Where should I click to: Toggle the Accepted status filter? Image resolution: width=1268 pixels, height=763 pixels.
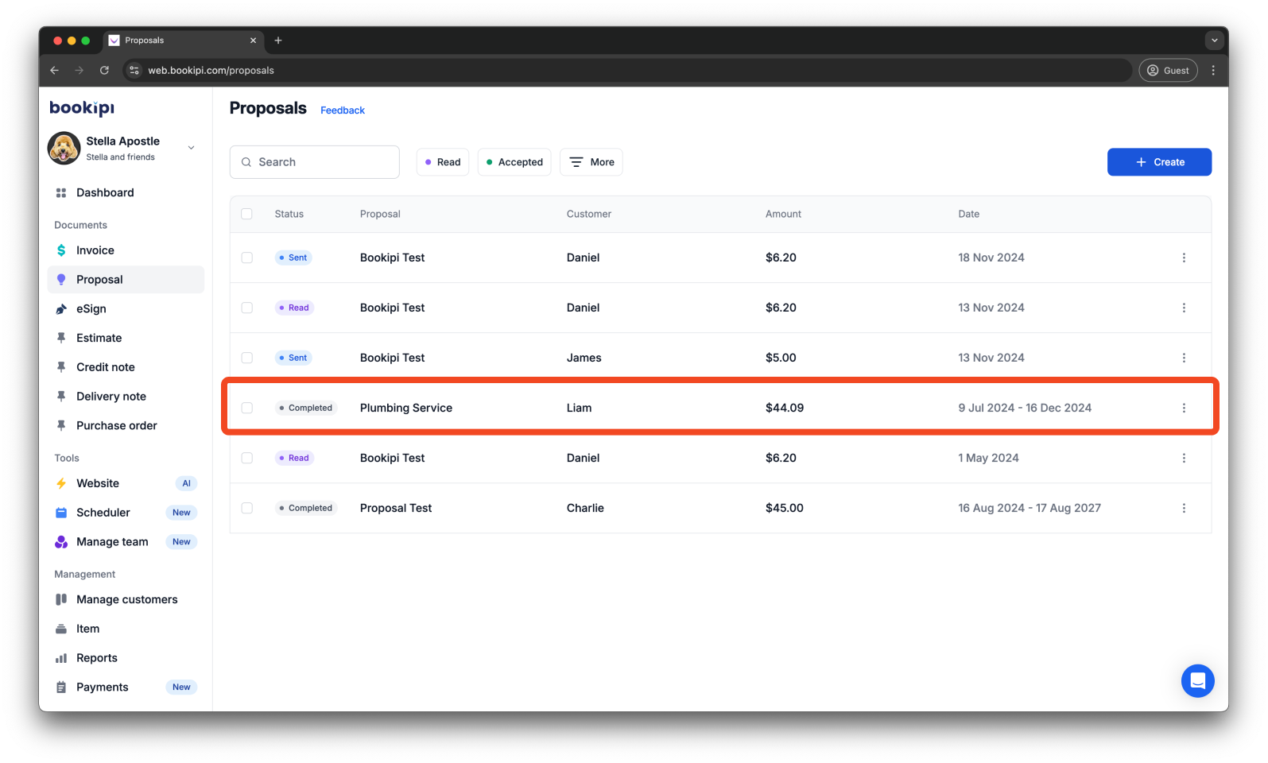(x=514, y=162)
